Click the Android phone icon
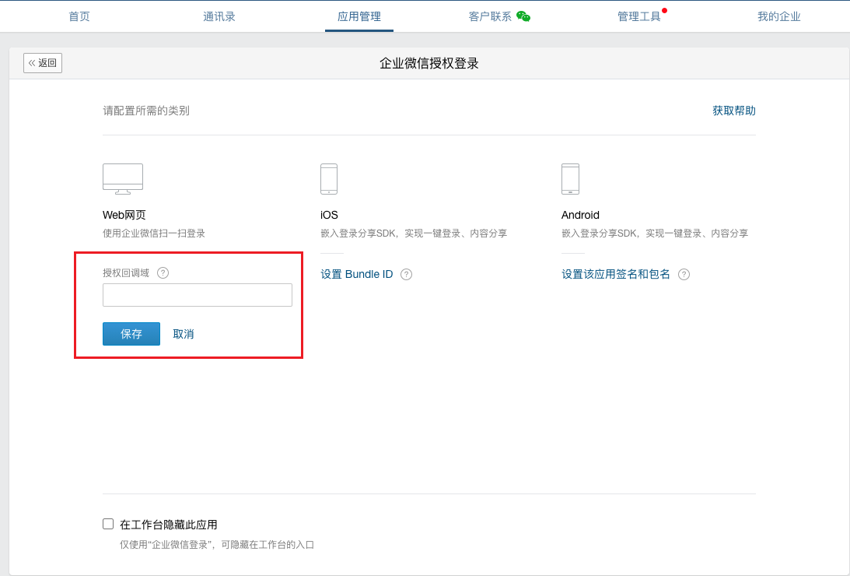This screenshot has width=850, height=576. pyautogui.click(x=570, y=179)
